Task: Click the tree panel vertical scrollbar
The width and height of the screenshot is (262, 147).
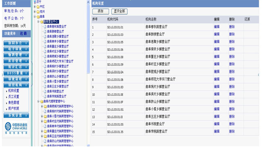Action: click(88, 38)
